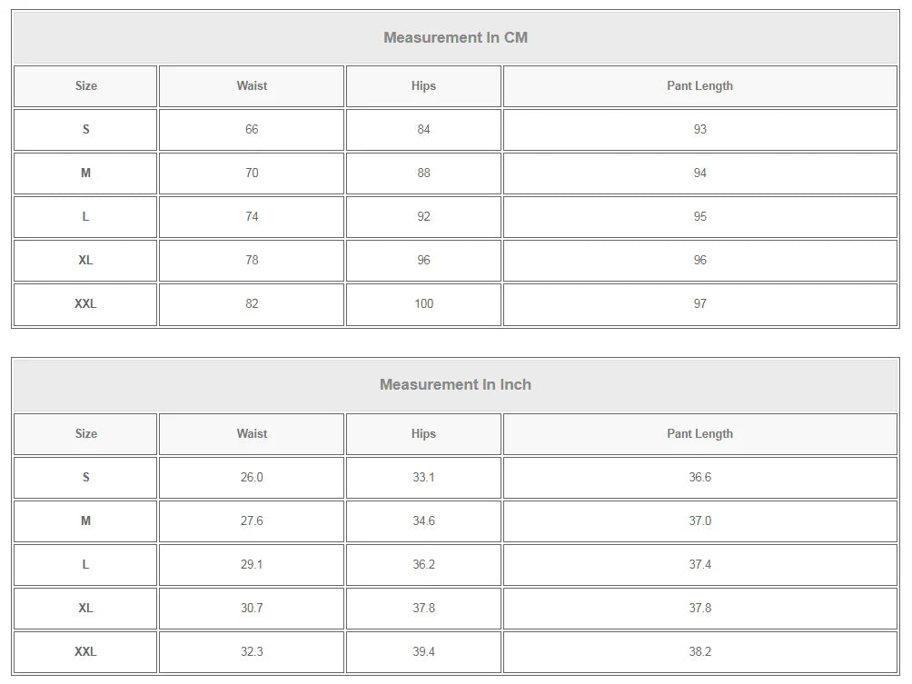Click the waist value 26.0 cell
The width and height of the screenshot is (912, 684).
252,477
